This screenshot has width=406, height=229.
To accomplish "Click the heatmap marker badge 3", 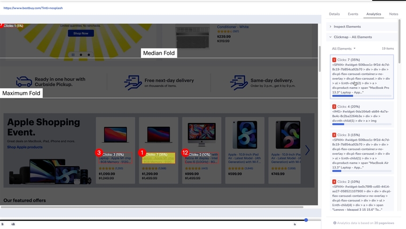I will [99, 152].
